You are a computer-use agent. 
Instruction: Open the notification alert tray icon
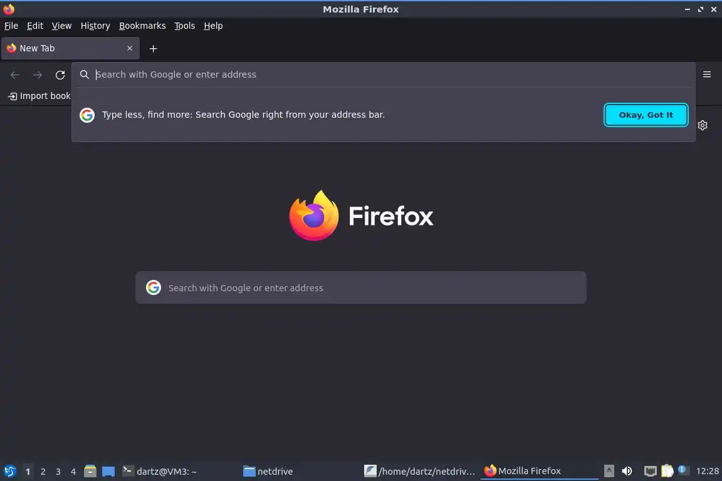pos(683,470)
